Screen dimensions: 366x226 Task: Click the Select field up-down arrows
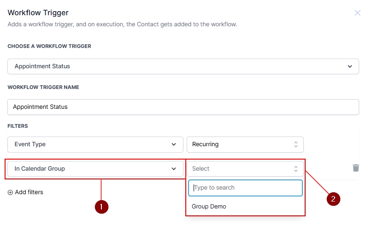(296, 169)
